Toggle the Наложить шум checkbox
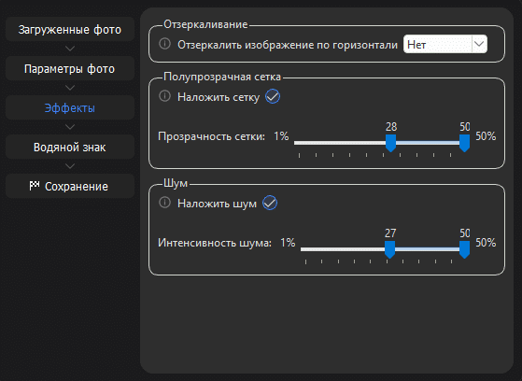 [x=270, y=203]
